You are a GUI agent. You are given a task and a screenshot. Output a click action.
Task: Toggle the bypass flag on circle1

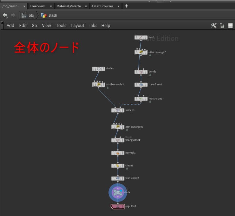93,69
